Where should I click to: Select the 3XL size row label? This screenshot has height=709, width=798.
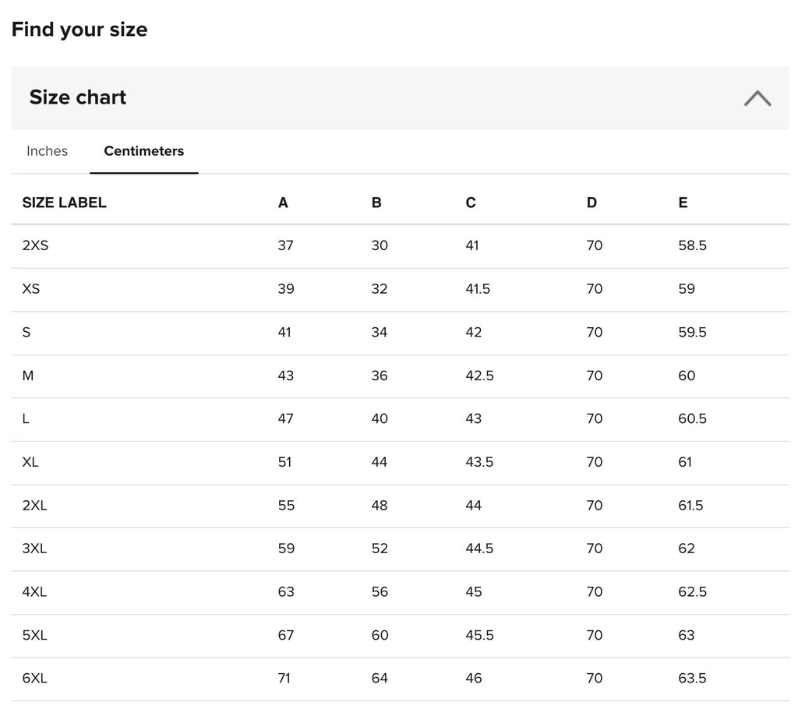pos(34,549)
